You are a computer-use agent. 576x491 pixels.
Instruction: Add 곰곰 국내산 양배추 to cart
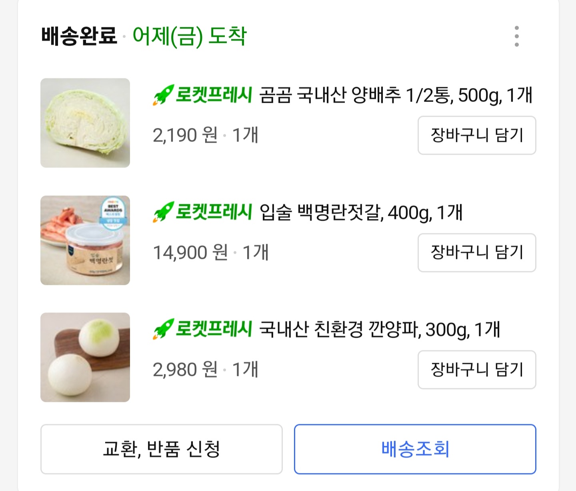point(476,136)
